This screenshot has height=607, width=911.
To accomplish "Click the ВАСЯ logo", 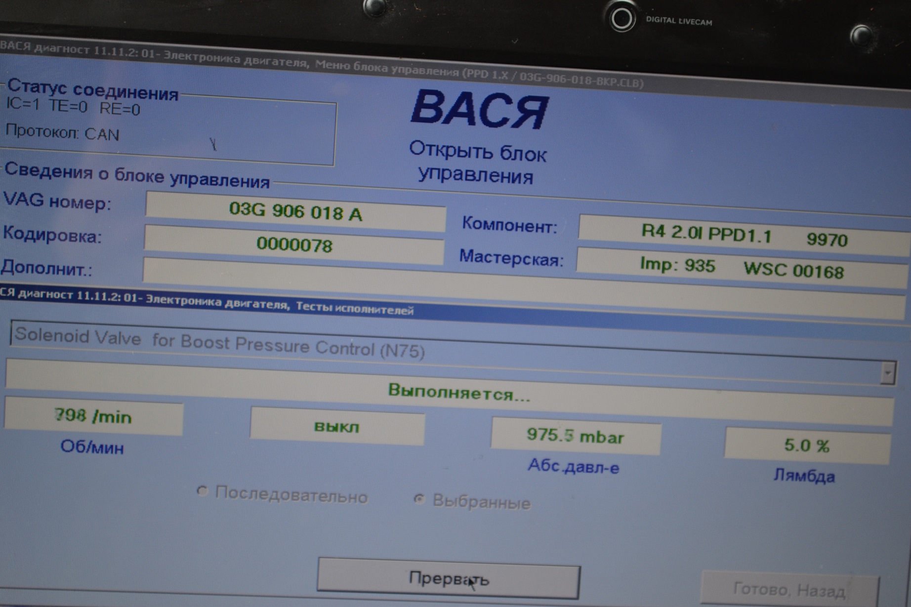I will click(x=479, y=109).
